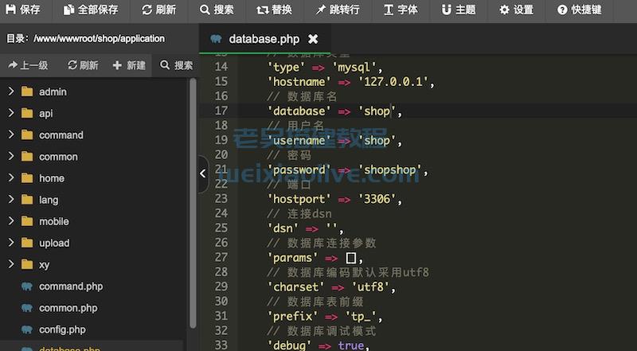Screen dimensions: 637x351
Task: Click the PHP icon beside config.php
Action: coord(27,330)
